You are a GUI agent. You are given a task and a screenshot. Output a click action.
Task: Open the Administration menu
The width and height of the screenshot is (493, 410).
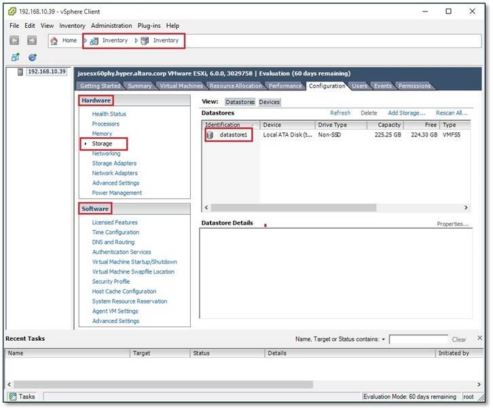111,26
